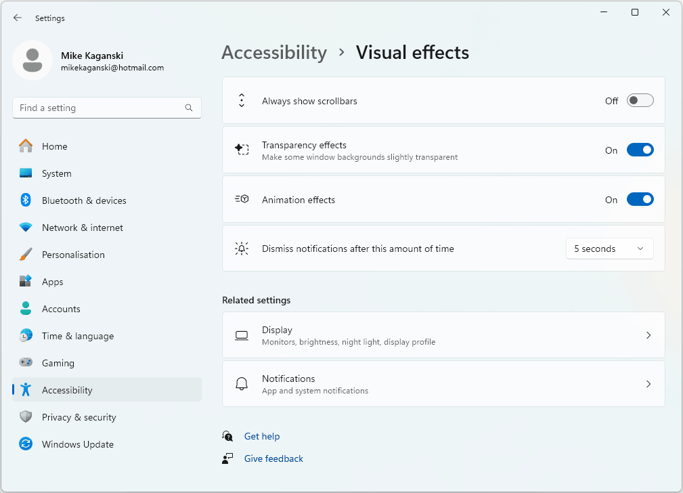The height and width of the screenshot is (493, 683).
Task: Click the Visual effects page title
Action: (412, 53)
